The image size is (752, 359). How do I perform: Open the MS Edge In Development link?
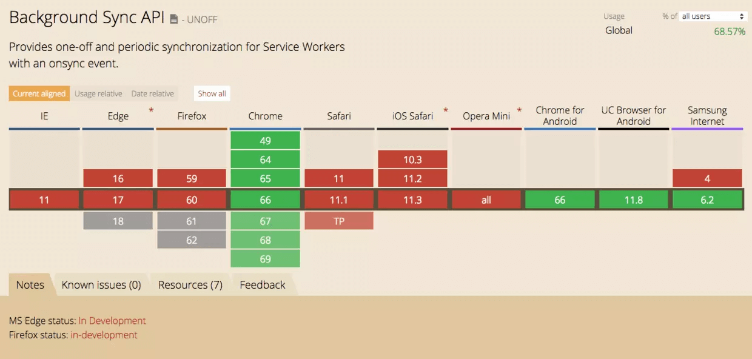(112, 321)
